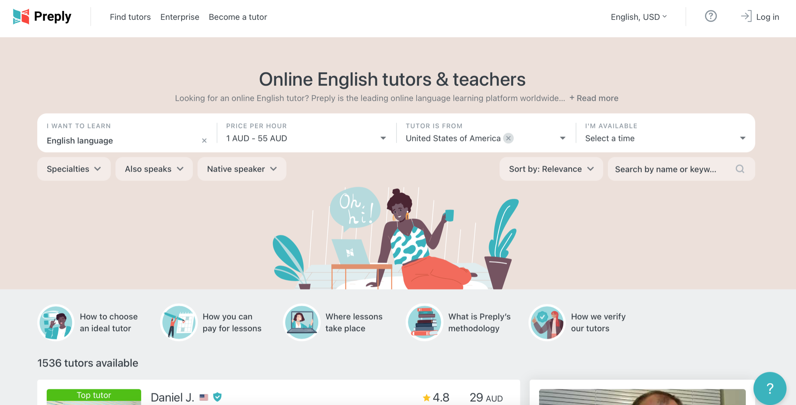The width and height of the screenshot is (796, 405).
Task: Expand the Specialties filter
Action: (74, 169)
